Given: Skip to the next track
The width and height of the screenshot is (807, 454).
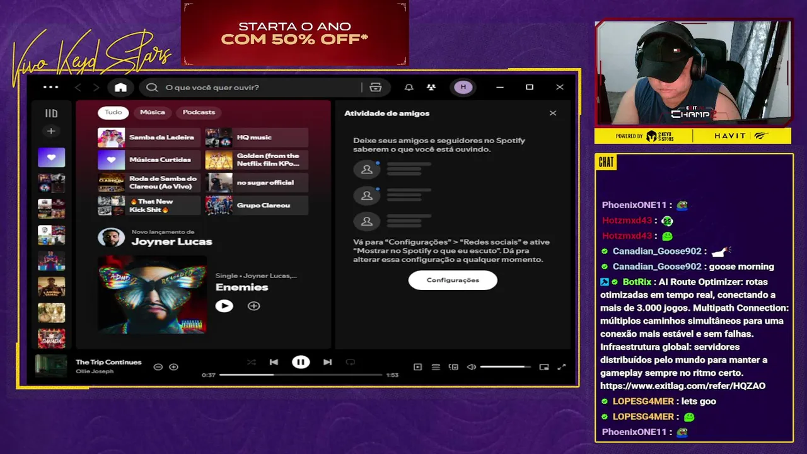Looking at the screenshot, I should tap(327, 362).
